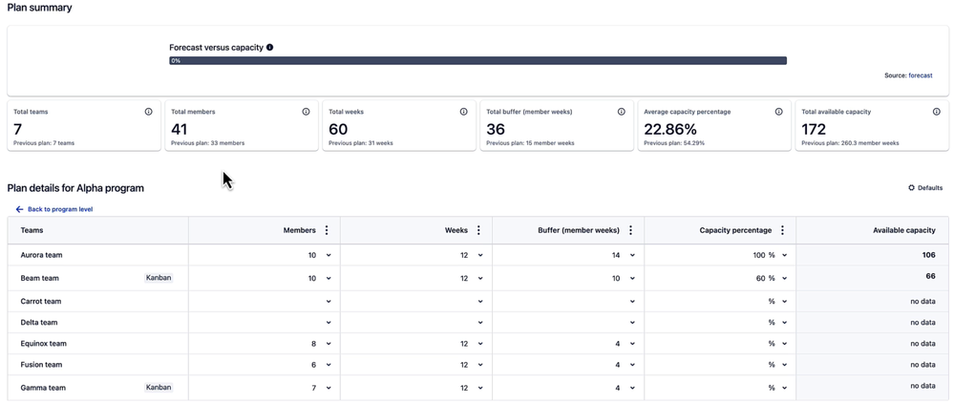Open Members column three-dot menu
Viewport: 954px width, 404px height.
327,230
